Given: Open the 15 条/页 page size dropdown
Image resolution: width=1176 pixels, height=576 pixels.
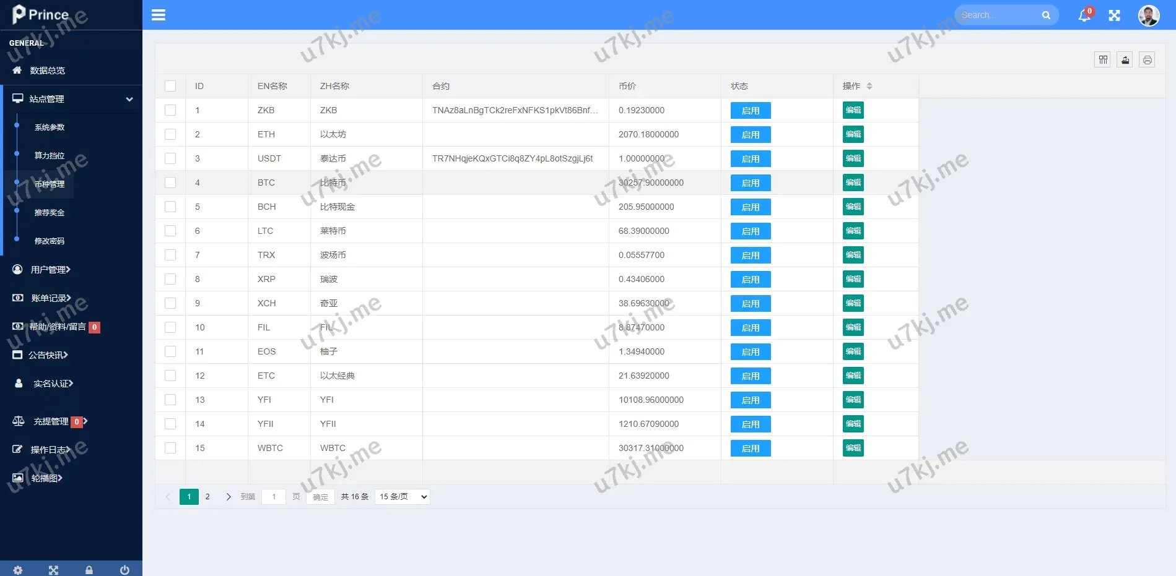Looking at the screenshot, I should click(403, 497).
